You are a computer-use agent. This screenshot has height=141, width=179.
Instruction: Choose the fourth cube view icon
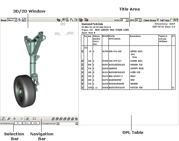pos(65,119)
